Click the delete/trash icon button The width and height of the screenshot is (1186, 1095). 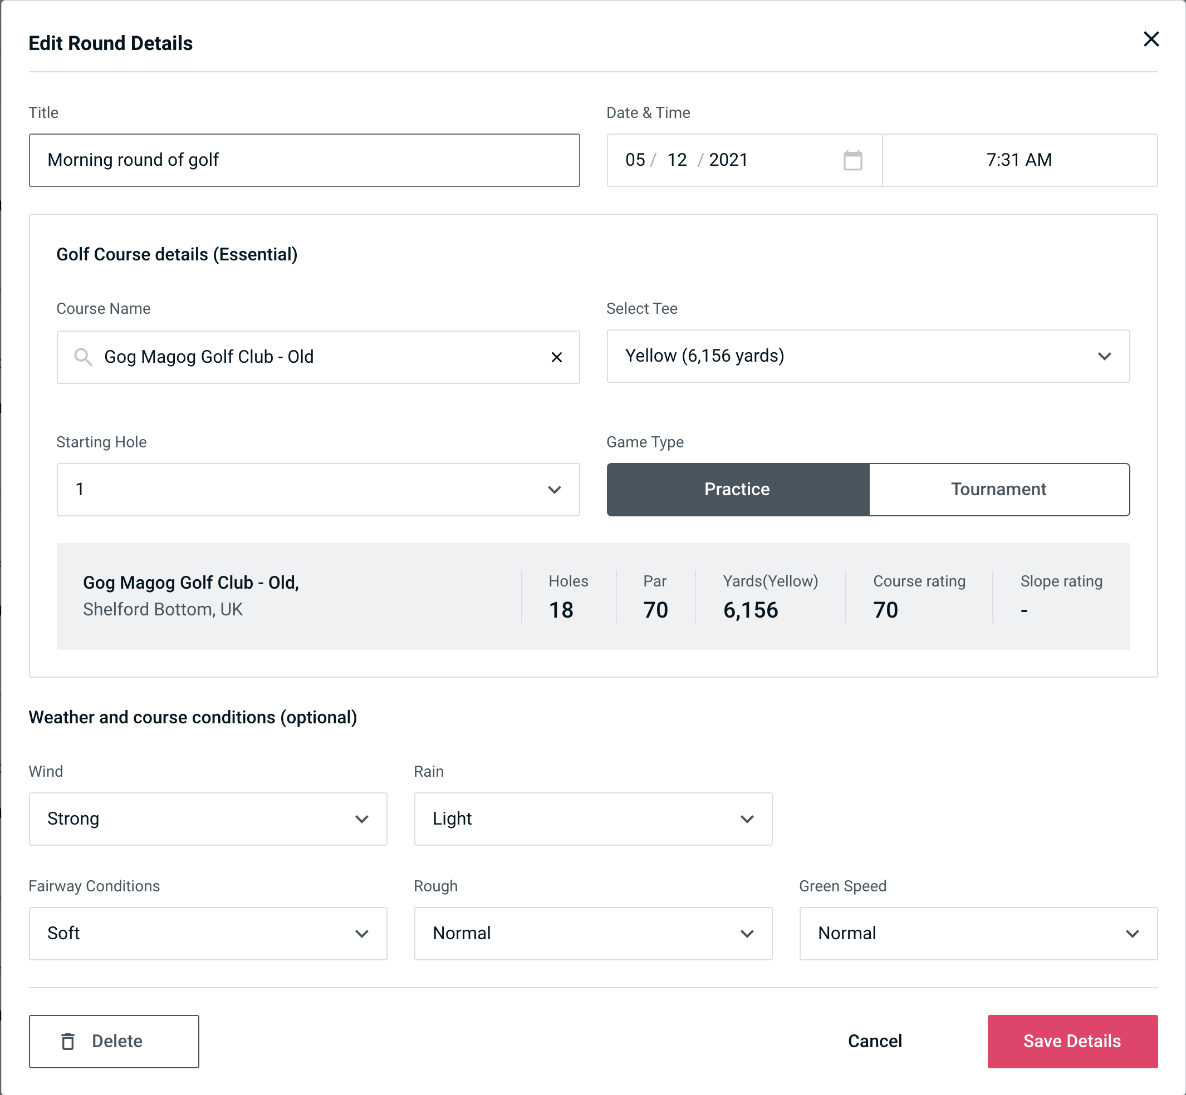click(x=69, y=1042)
